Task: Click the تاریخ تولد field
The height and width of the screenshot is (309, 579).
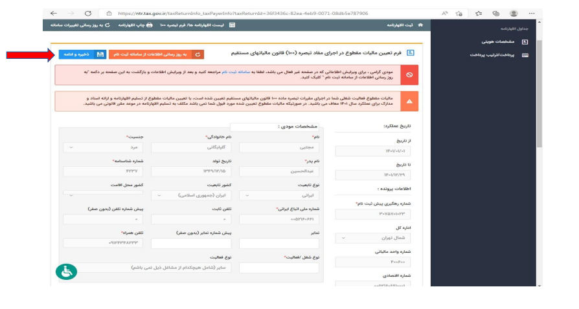Action: 191,171
